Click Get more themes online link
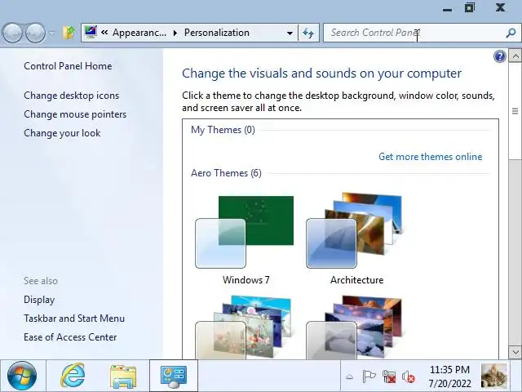 tap(430, 157)
